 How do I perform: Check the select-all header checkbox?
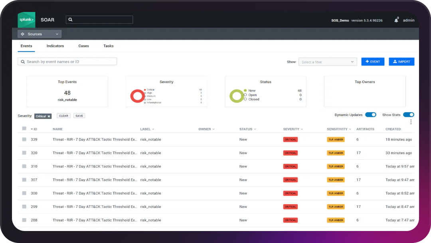24,129
